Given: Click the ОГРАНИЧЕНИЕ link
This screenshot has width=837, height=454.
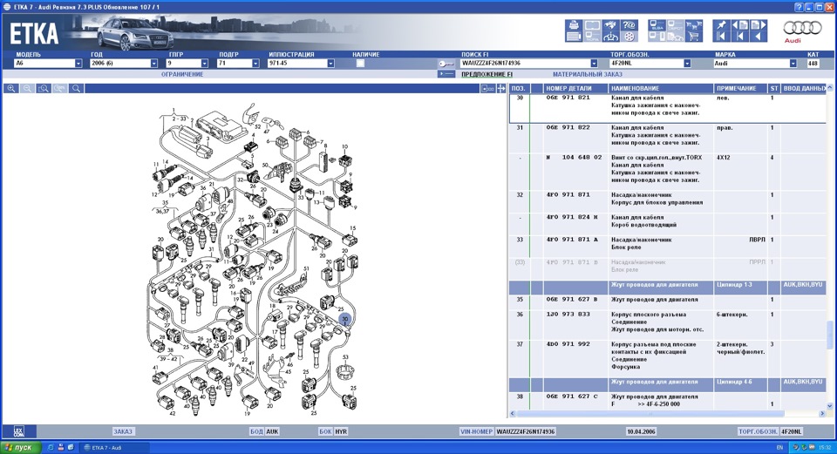Looking at the screenshot, I should click(x=182, y=75).
